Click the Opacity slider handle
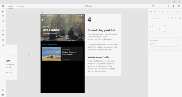This screenshot has height=97, width=182. click(151, 46)
